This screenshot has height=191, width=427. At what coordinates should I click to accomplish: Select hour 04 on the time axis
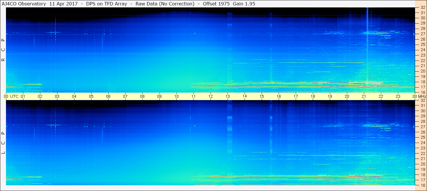74,96
